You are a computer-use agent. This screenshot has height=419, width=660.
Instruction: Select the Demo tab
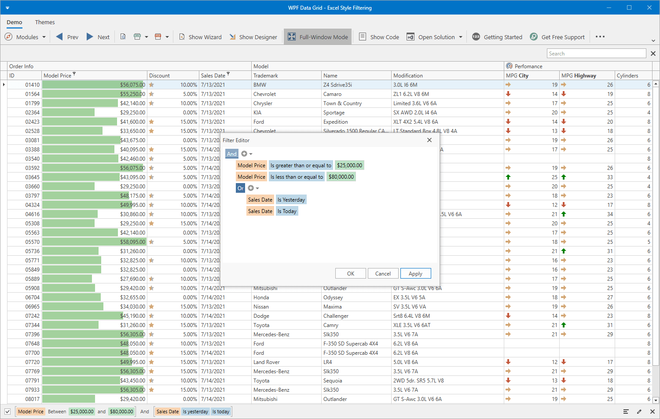pyautogui.click(x=14, y=22)
